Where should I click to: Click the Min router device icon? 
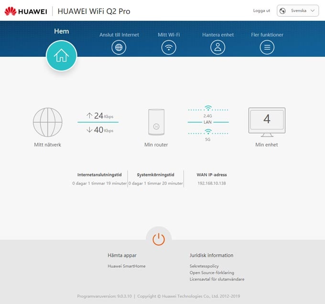[x=156, y=122]
